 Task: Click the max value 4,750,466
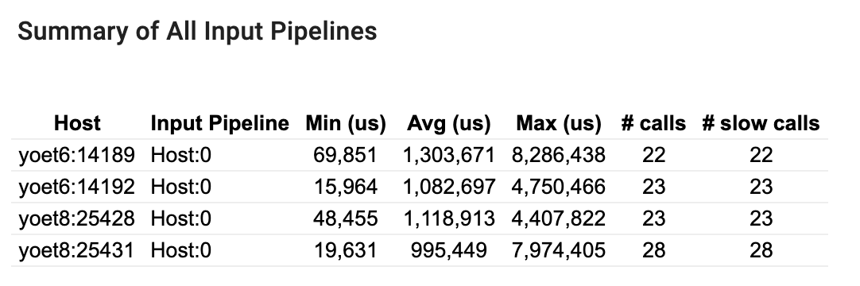coord(558,187)
